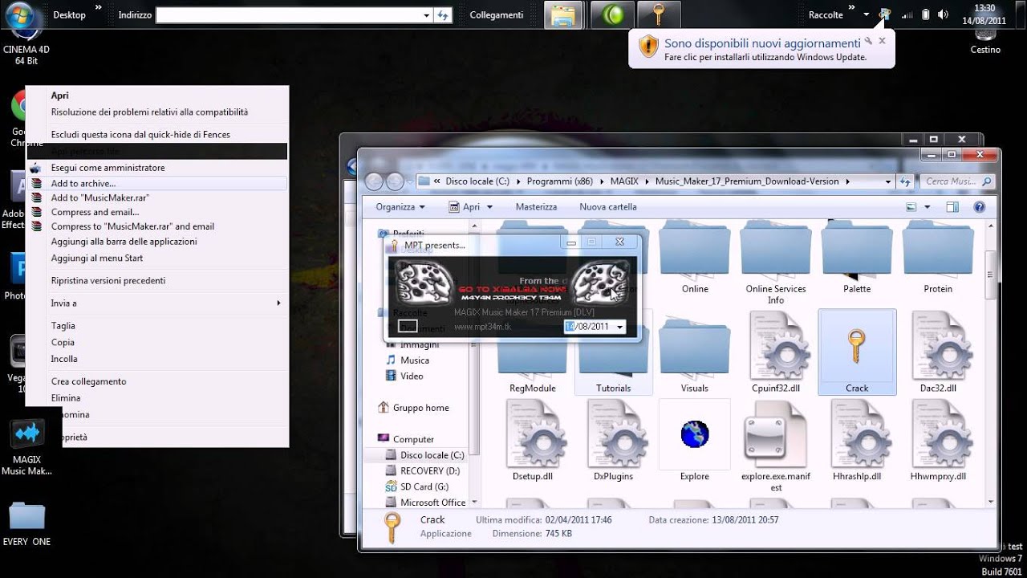This screenshot has height=578, width=1027.
Task: Go back with Explorer's back arrow
Action: (x=375, y=181)
